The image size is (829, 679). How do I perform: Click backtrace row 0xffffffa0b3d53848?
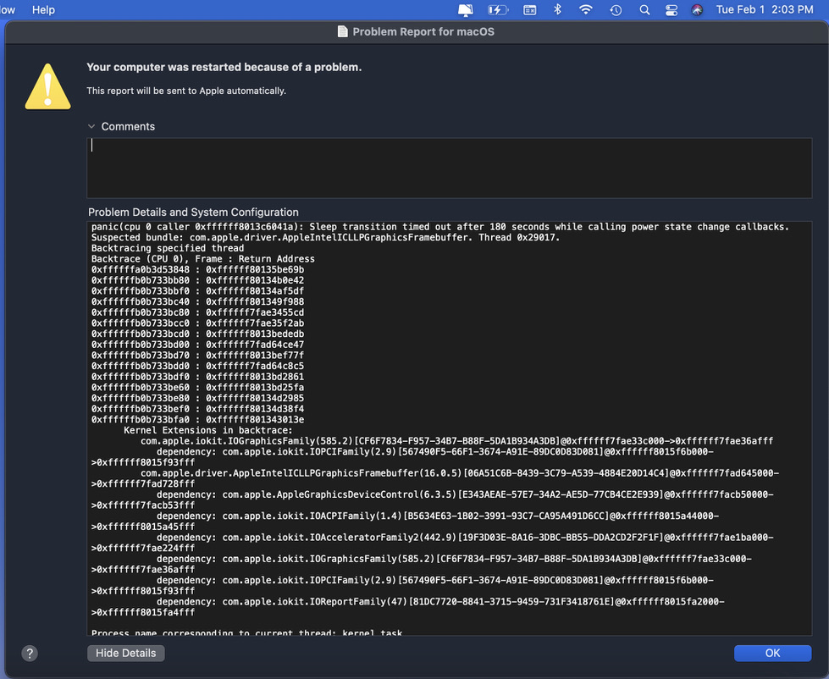click(197, 269)
